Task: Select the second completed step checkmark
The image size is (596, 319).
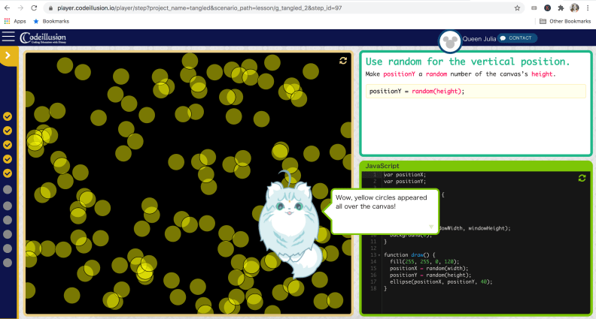Action: (x=8, y=131)
